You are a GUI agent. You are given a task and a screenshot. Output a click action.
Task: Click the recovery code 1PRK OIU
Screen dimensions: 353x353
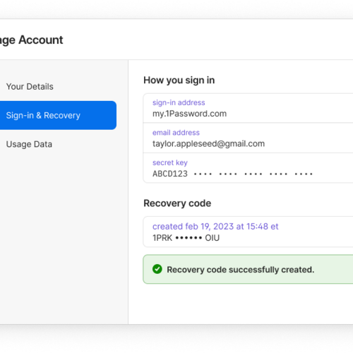point(186,238)
